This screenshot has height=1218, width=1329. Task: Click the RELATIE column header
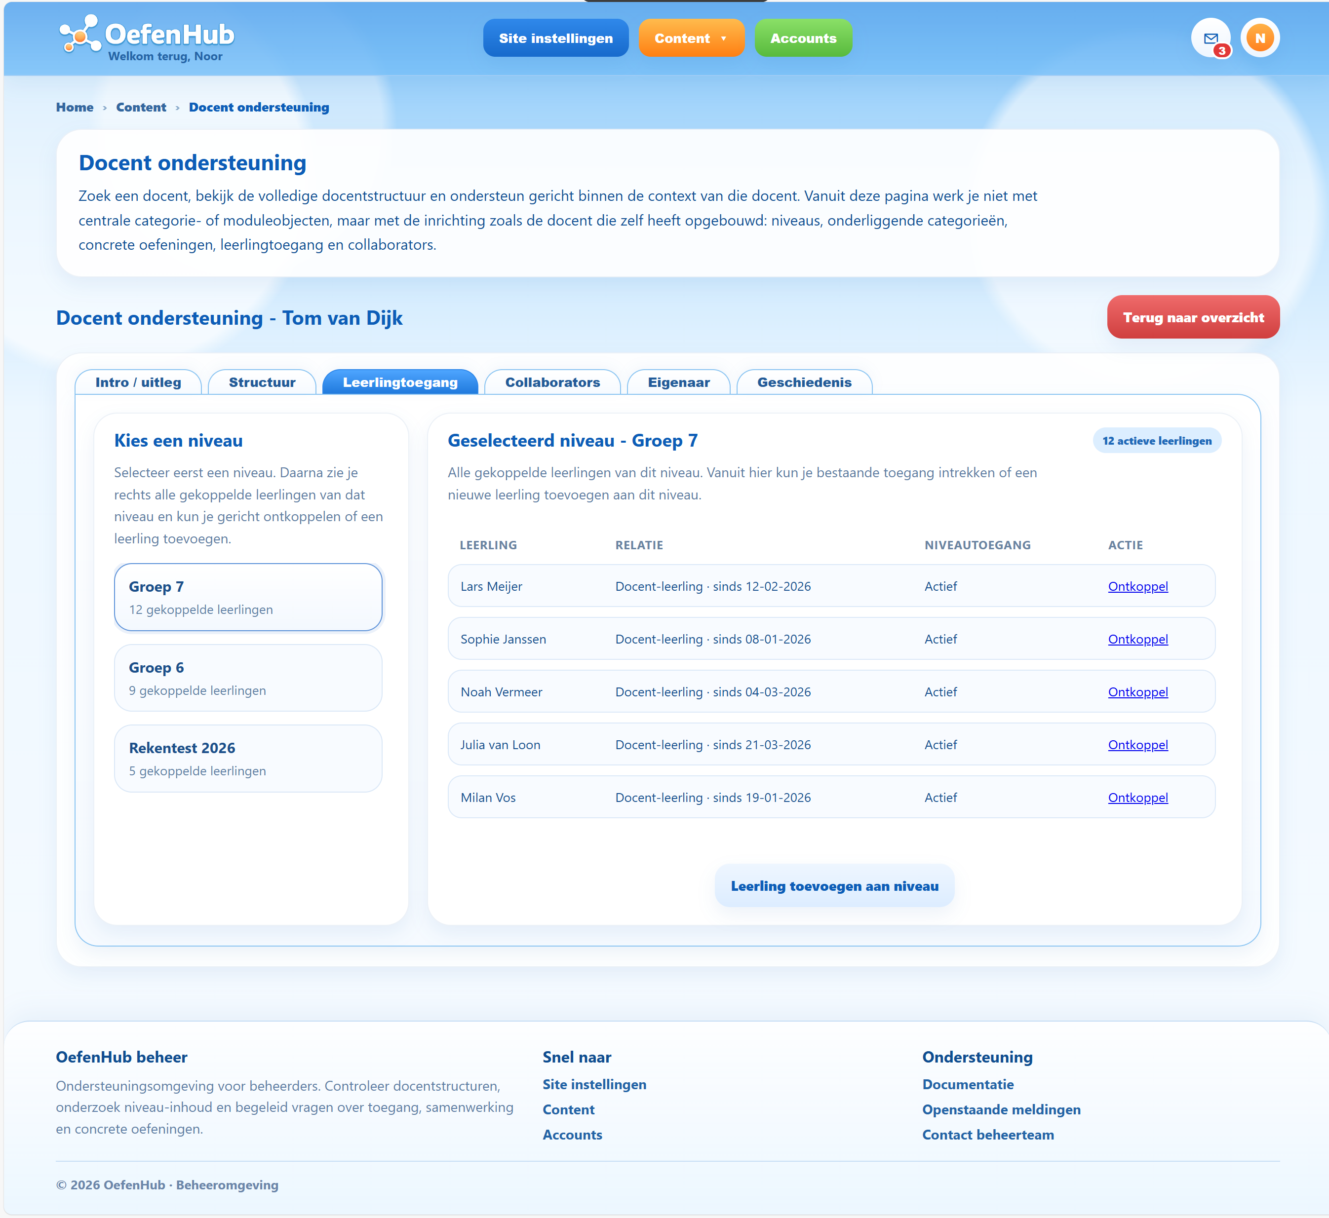639,545
